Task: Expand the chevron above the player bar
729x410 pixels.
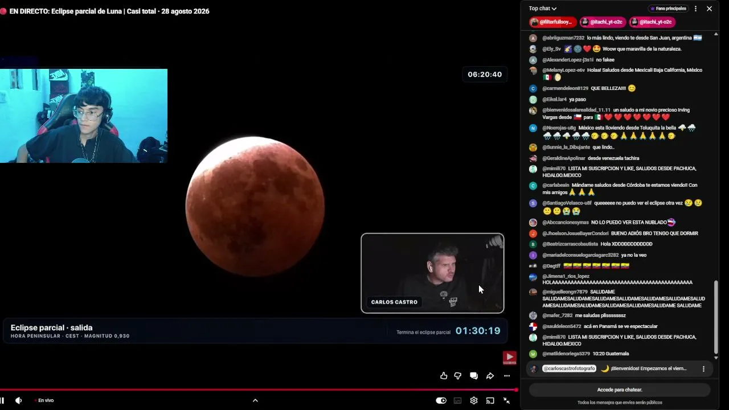Action: (x=255, y=400)
